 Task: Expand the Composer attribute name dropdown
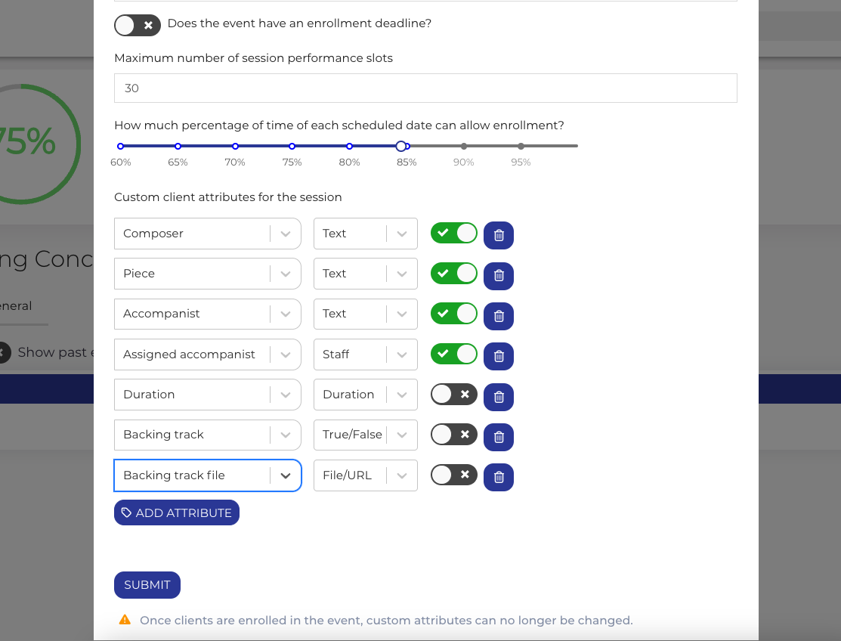click(x=285, y=234)
